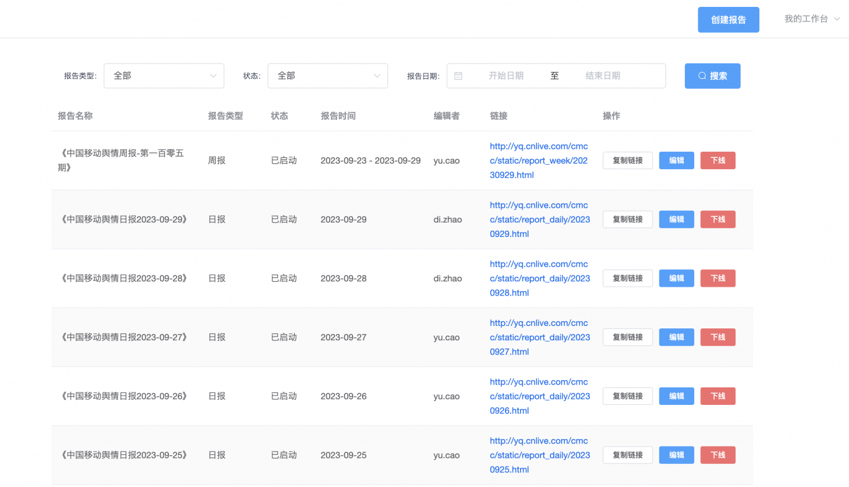Screen dimensions: 849x487
Task: Edit the 2023-09-26 daily report
Action: [677, 396]
